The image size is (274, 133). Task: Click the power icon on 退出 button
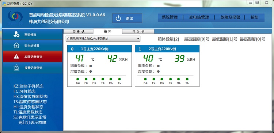[x=118, y=18]
